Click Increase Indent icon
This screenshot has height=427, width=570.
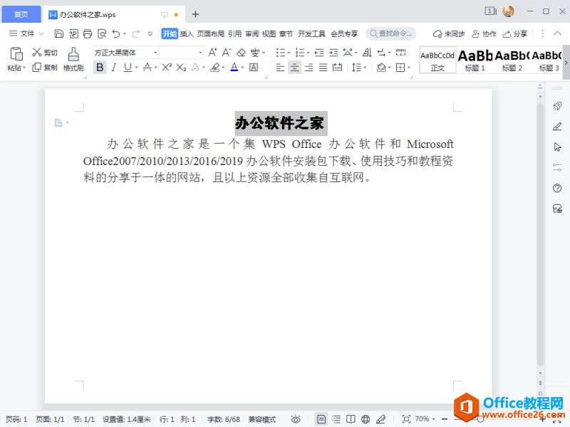[333, 53]
